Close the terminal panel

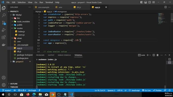pos(169,55)
